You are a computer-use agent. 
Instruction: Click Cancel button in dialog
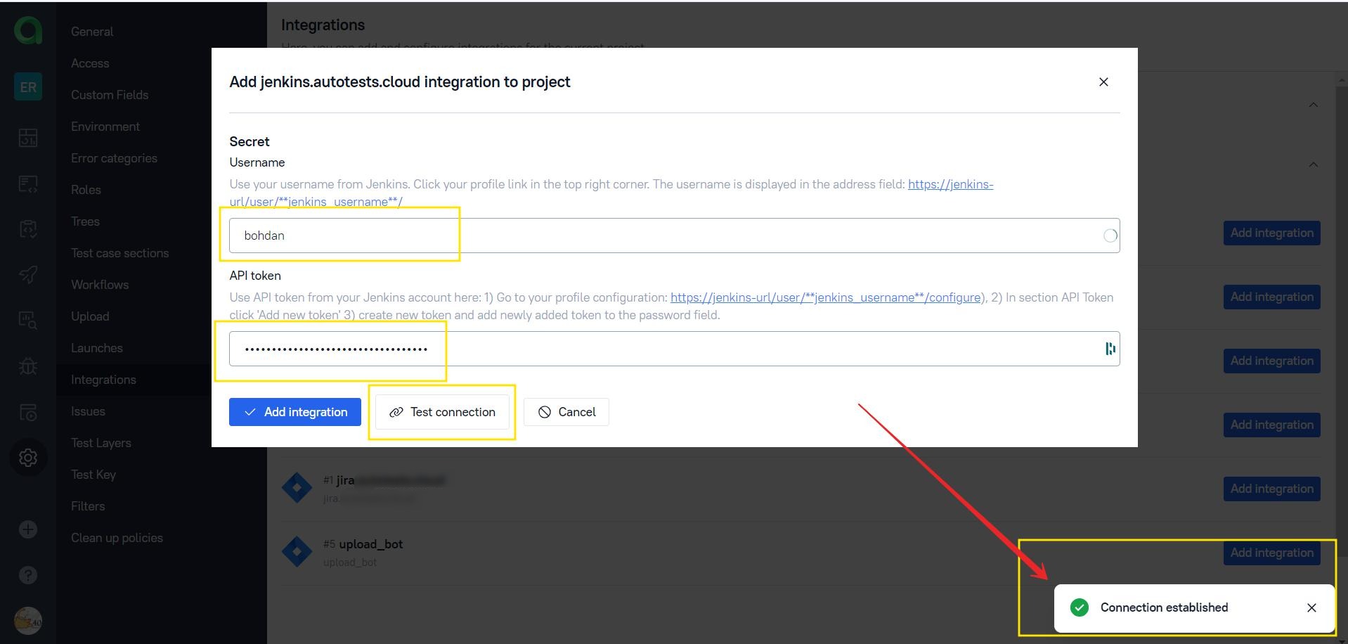tap(566, 412)
